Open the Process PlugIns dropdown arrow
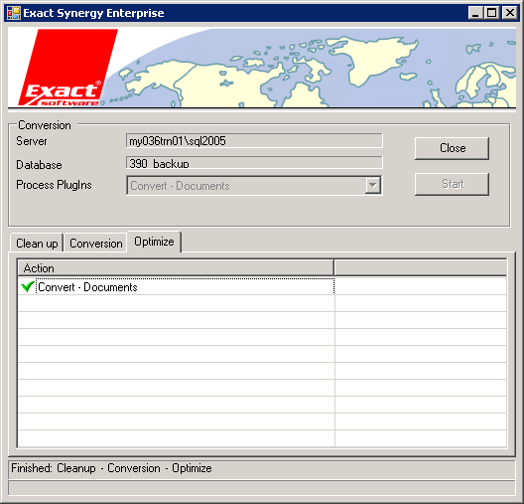The image size is (524, 504). pyautogui.click(x=373, y=185)
